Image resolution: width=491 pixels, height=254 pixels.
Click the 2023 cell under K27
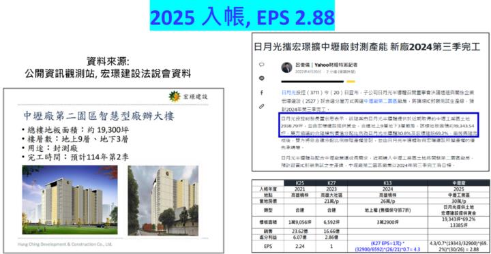(331, 189)
